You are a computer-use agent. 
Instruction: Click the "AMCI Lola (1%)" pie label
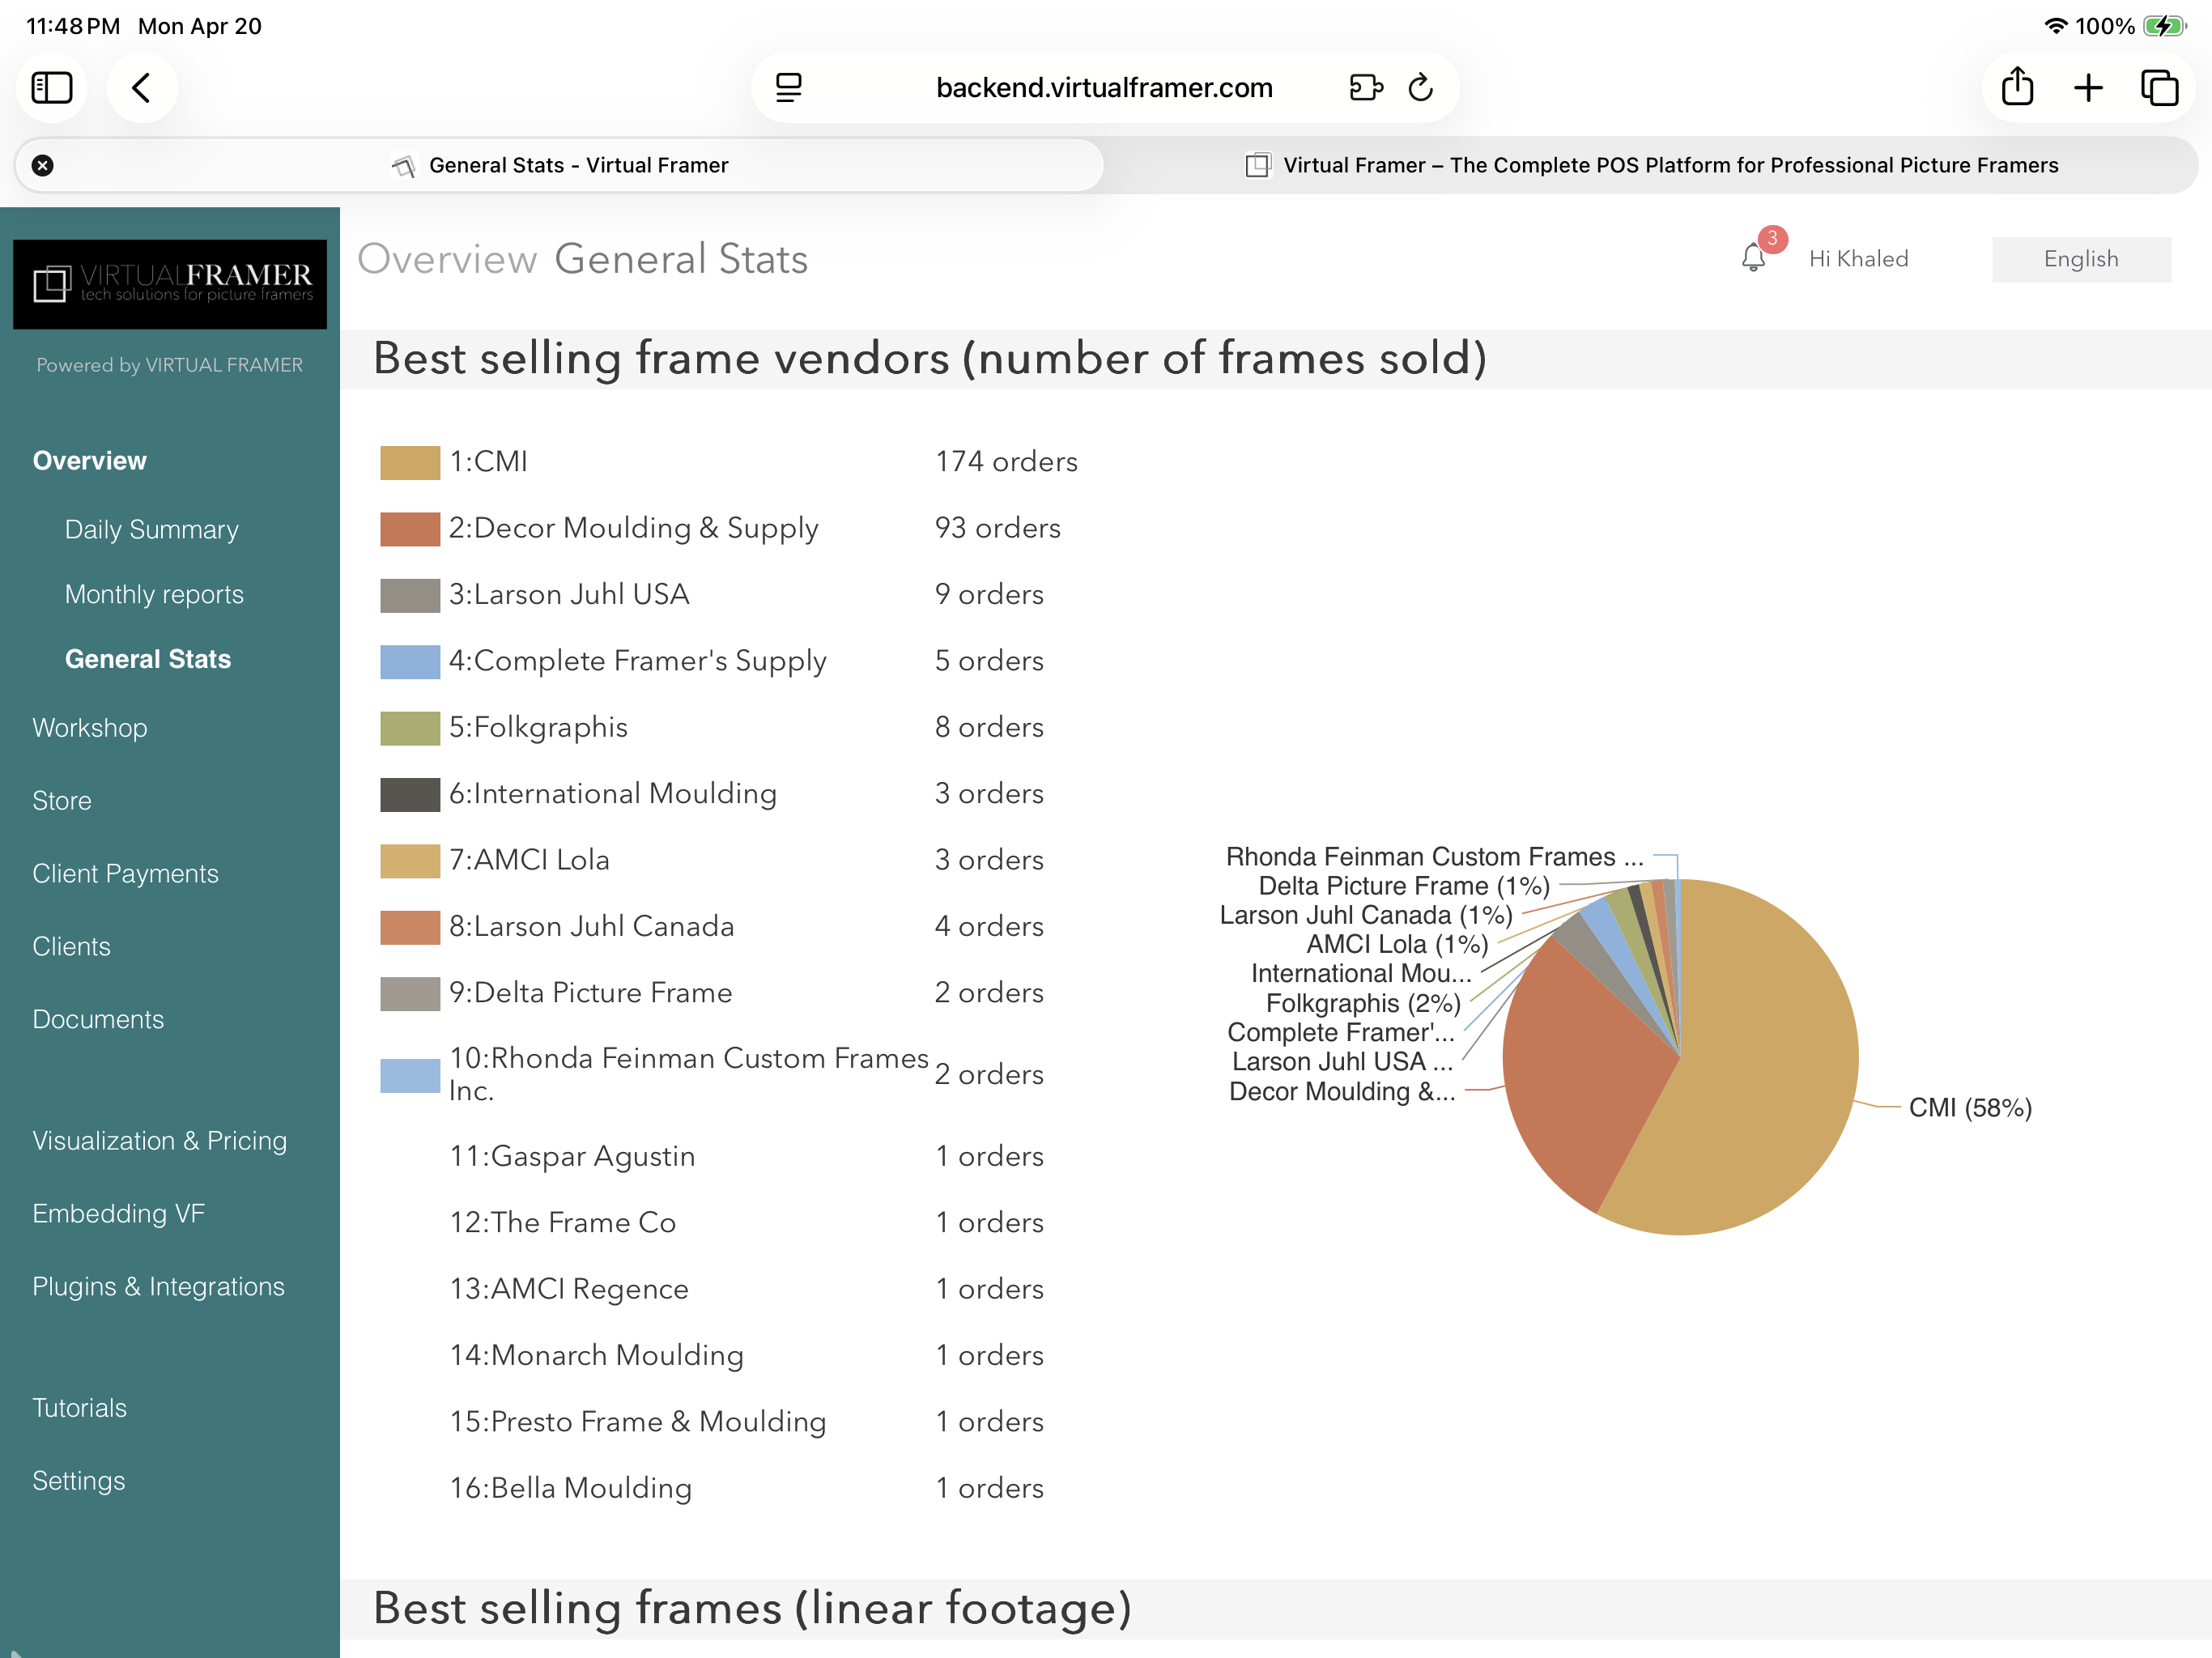click(1397, 944)
